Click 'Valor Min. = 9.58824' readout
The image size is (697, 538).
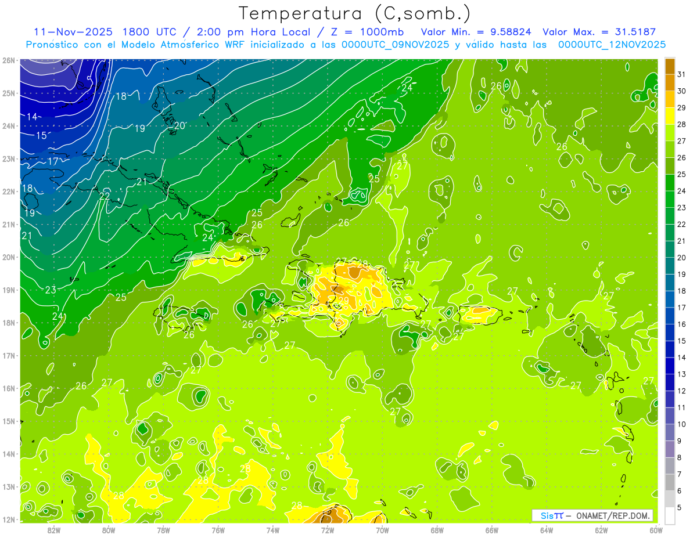click(x=477, y=32)
